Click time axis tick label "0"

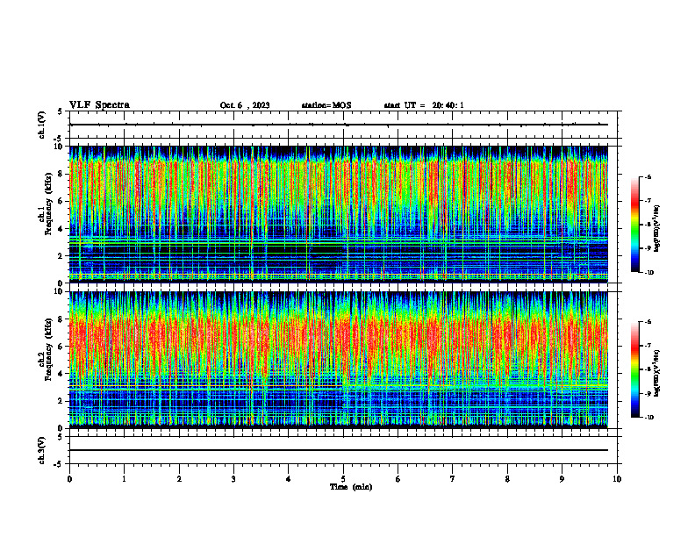tap(69, 479)
